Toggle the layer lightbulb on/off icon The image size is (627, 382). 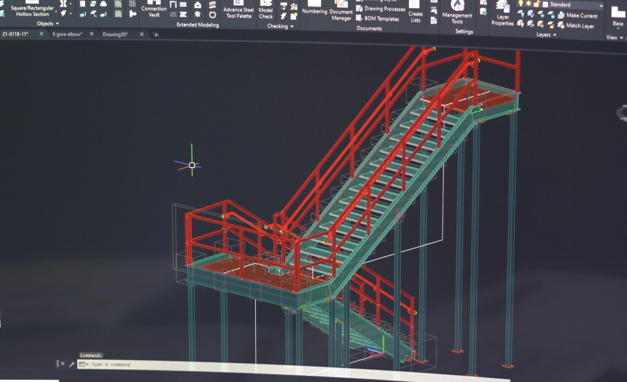point(520,4)
